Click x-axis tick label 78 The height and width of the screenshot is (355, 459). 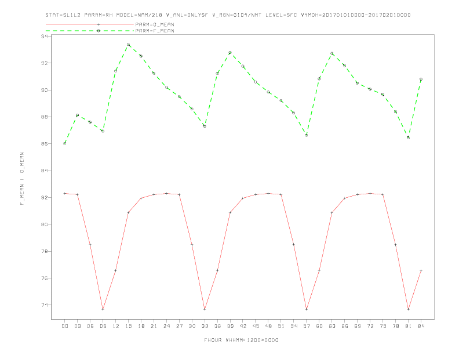pyautogui.click(x=396, y=326)
